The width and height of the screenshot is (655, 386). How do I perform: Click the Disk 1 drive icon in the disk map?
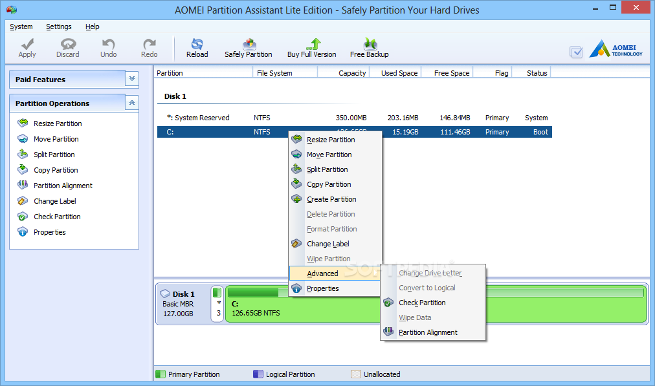point(165,294)
